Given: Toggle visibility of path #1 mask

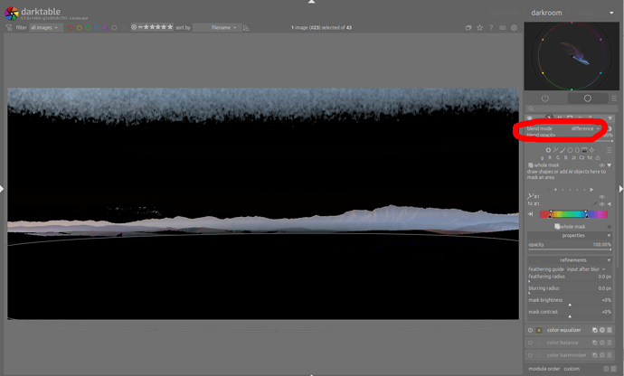Looking at the screenshot, I should click(601, 196).
